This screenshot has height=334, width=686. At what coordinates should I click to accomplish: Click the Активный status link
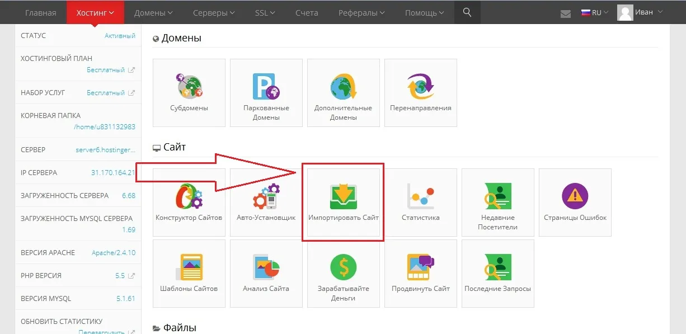pos(120,36)
